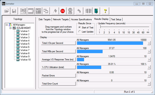Screen dimensions: 155x95
Task: Open options arrow for Total Error Count
Action: point(149,84)
